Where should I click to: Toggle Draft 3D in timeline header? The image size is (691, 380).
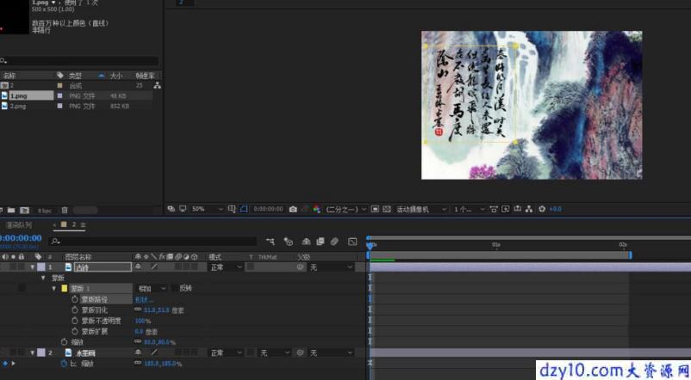289,241
